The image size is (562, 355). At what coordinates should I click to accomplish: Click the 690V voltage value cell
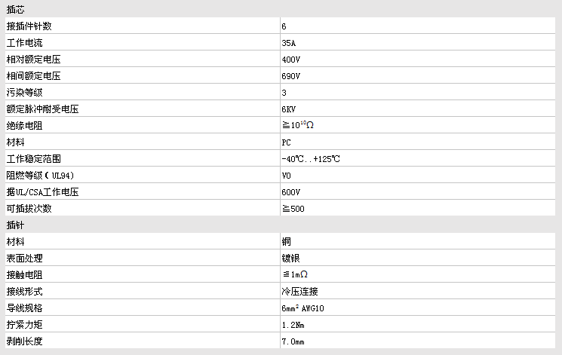tap(291, 76)
